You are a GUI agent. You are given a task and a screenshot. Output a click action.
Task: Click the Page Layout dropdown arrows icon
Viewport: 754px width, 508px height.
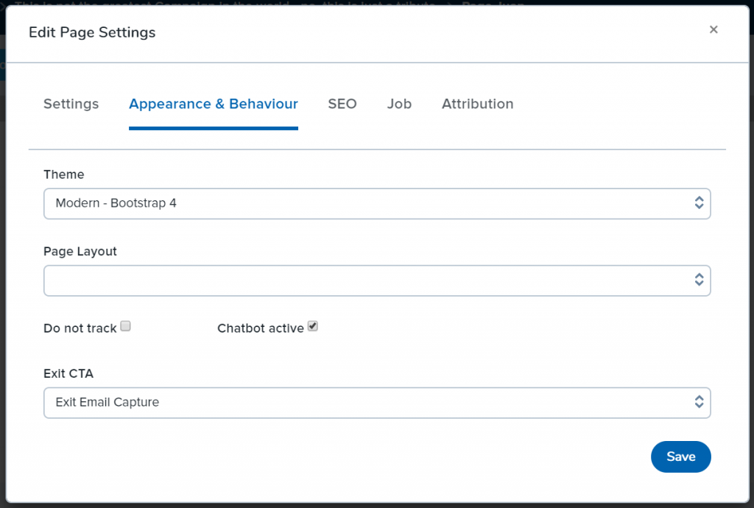point(700,280)
